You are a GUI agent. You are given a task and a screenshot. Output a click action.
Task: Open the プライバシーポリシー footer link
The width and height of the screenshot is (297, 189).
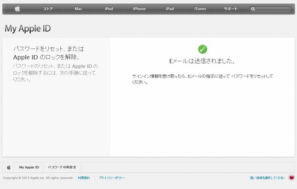point(112,178)
